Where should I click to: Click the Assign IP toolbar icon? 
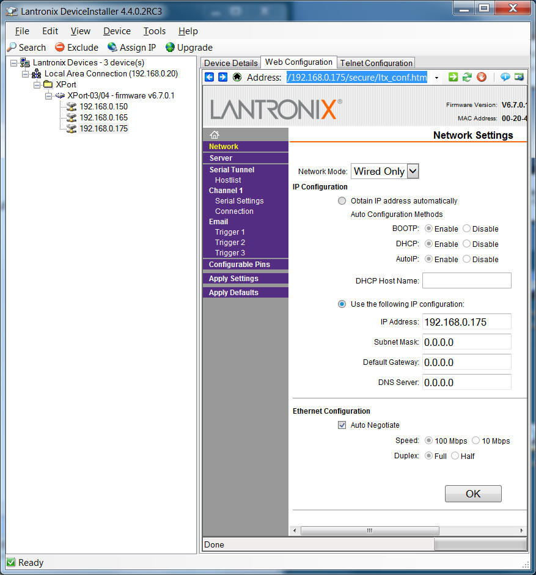(112, 47)
